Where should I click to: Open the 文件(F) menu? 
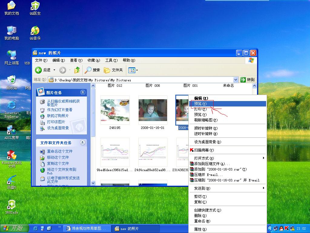[x=41, y=60]
